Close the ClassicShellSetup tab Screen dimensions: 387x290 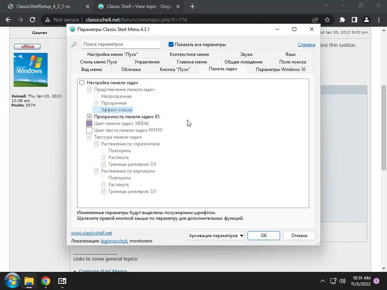88,7
